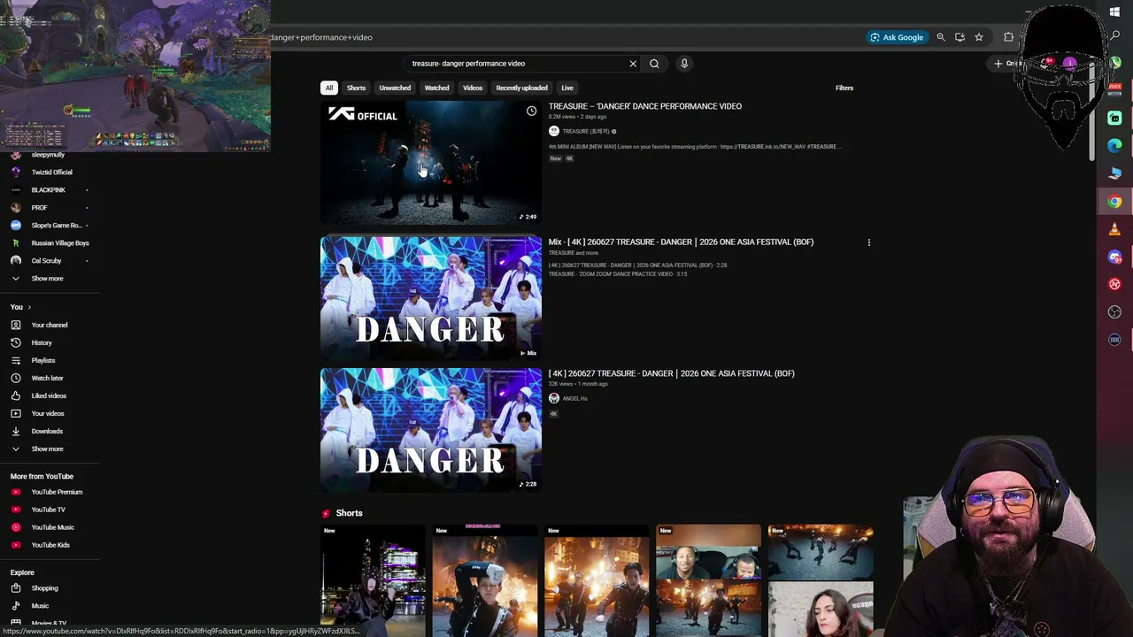Bookmark this page with the star icon
1133x637 pixels.
pyautogui.click(x=979, y=37)
